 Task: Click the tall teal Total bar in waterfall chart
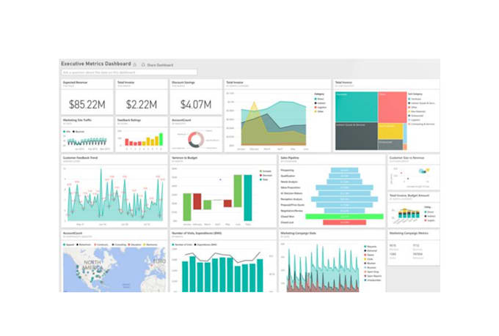coord(248,198)
